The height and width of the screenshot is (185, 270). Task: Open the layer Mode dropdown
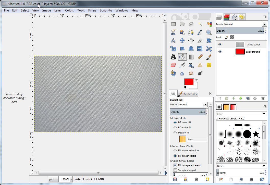tap(264, 24)
